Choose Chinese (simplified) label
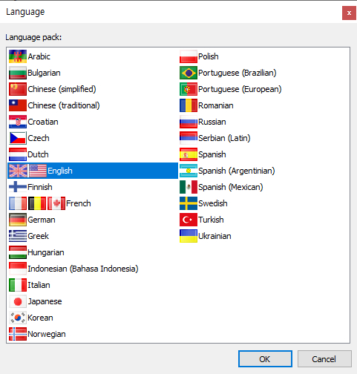Image resolution: width=357 pixels, height=374 pixels. coord(62,89)
